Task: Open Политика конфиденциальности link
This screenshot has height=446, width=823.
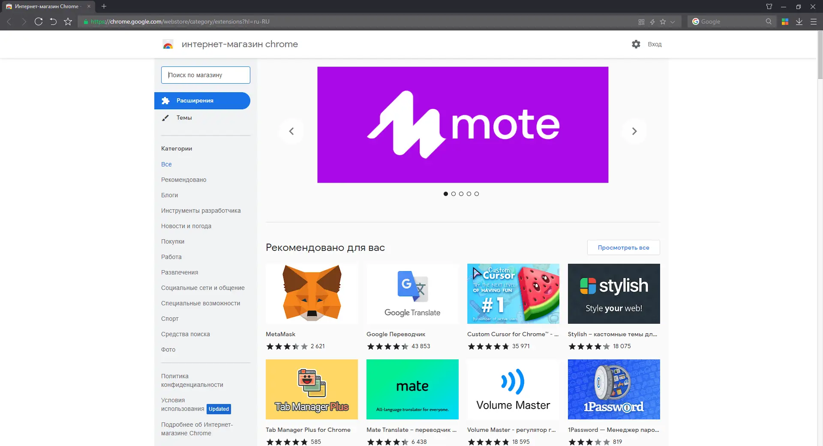Action: point(192,380)
